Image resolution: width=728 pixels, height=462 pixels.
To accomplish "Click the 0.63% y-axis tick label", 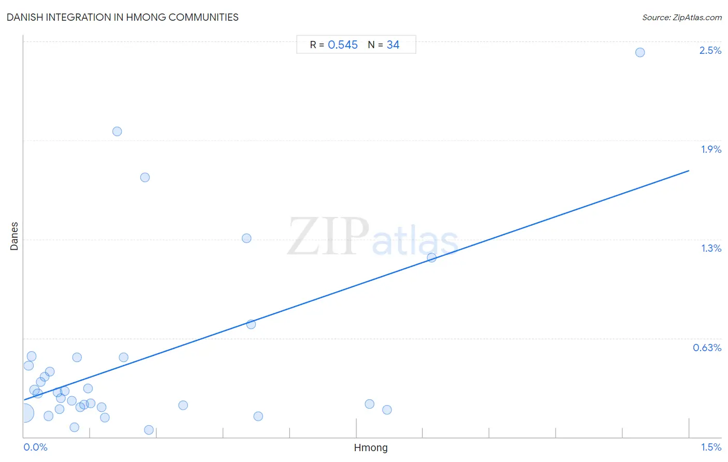I will pos(707,348).
